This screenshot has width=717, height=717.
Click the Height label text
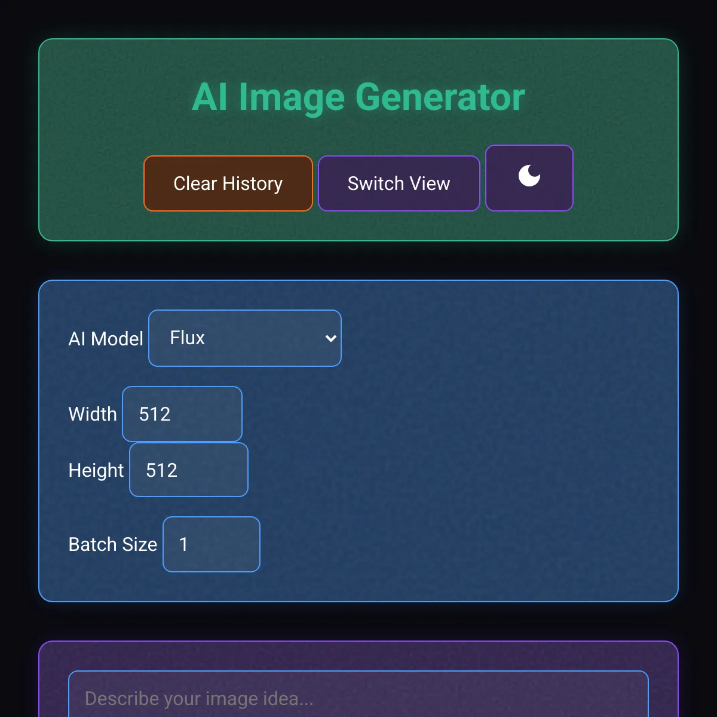[x=96, y=470]
